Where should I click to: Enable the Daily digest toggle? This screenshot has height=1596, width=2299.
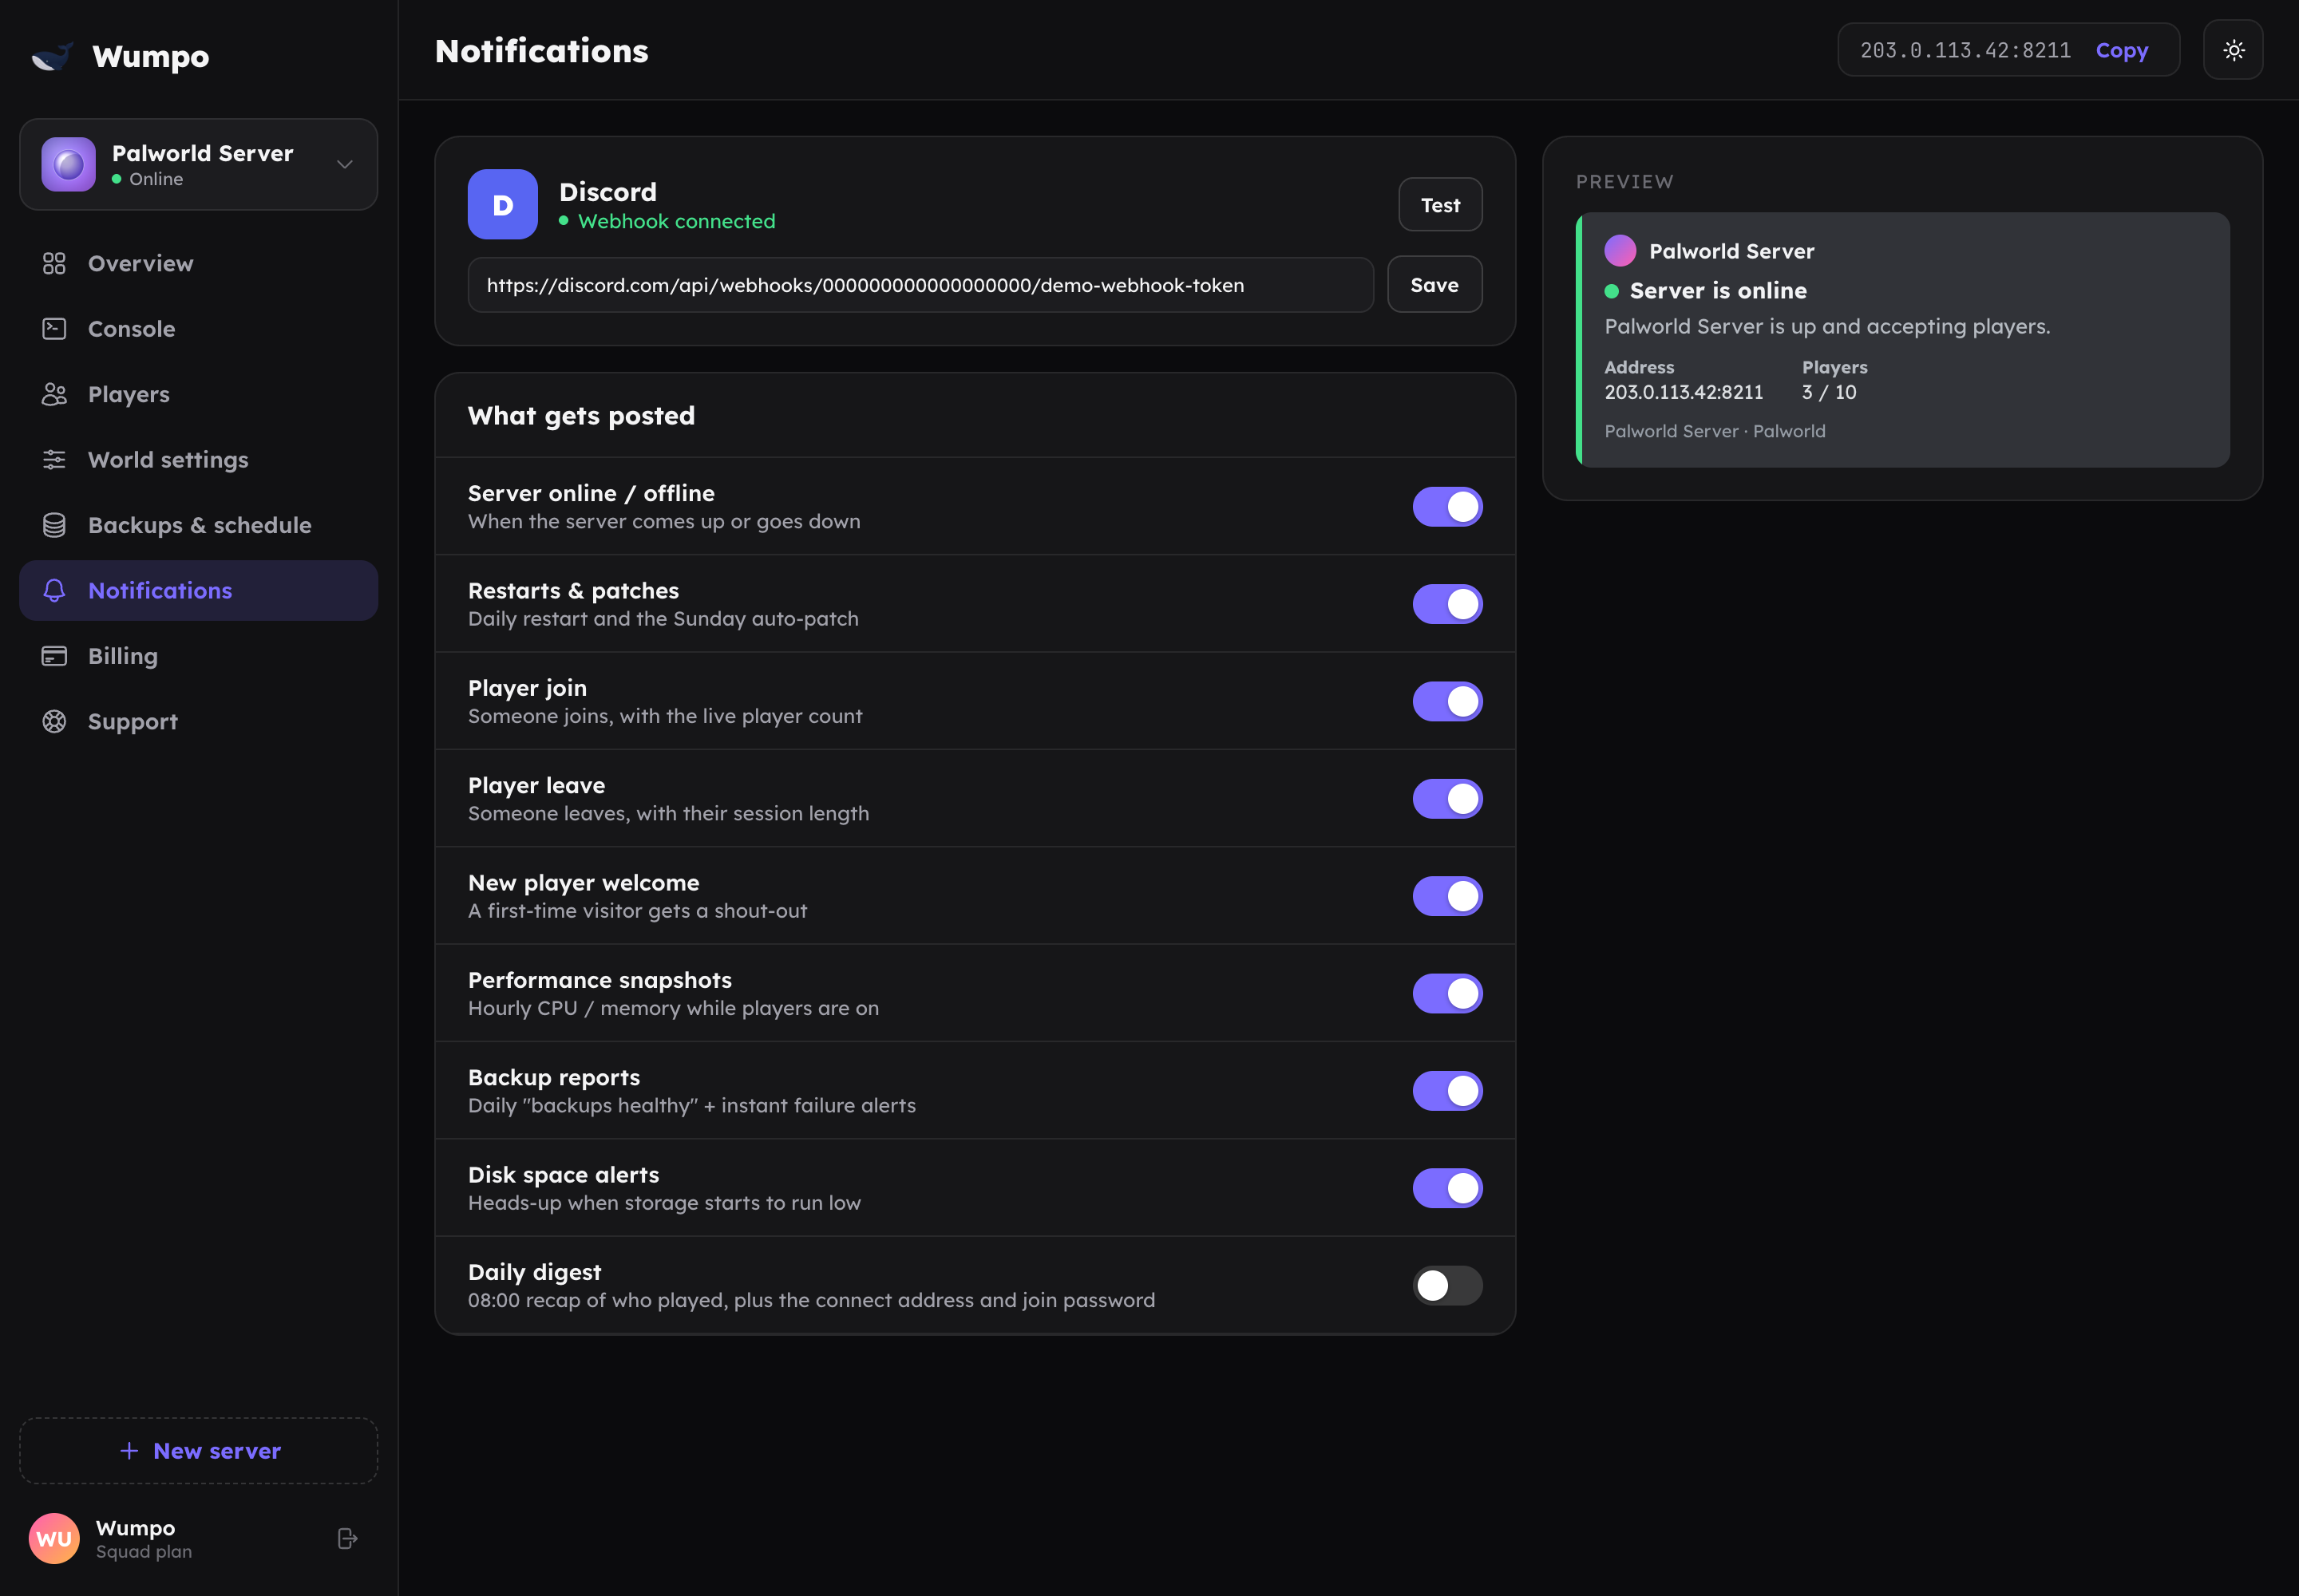pyautogui.click(x=1446, y=1285)
